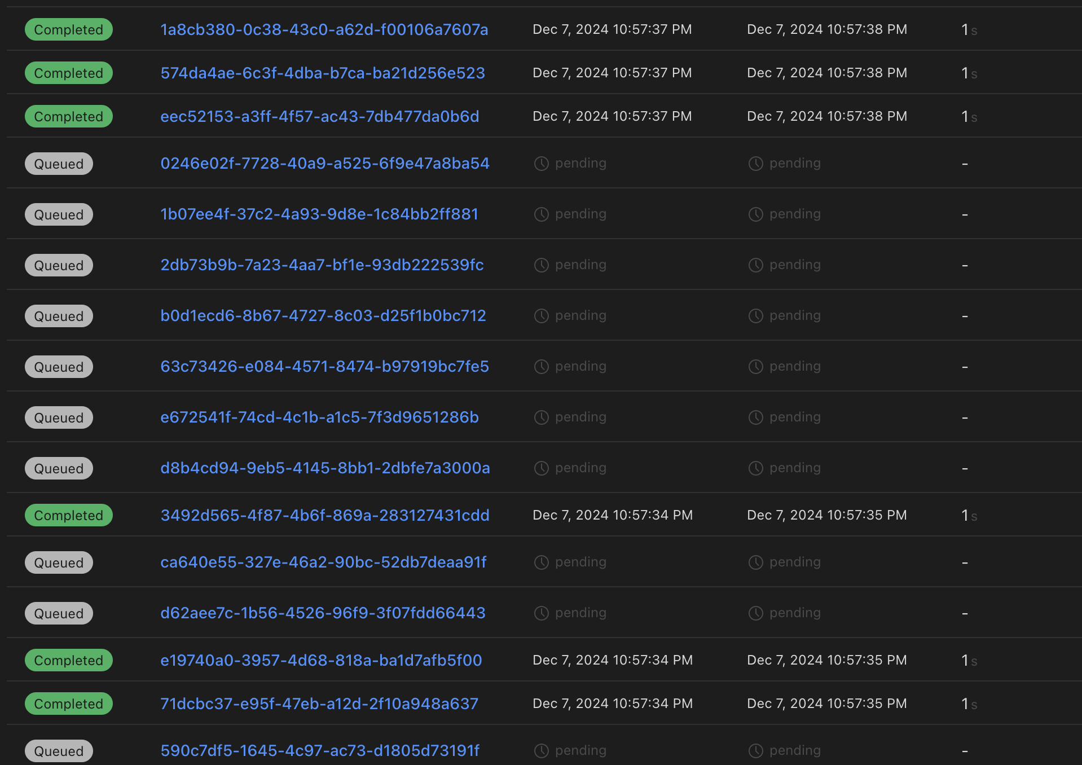
Task: Click the Completed badge on 3492d565 job
Action: pyautogui.click(x=68, y=515)
